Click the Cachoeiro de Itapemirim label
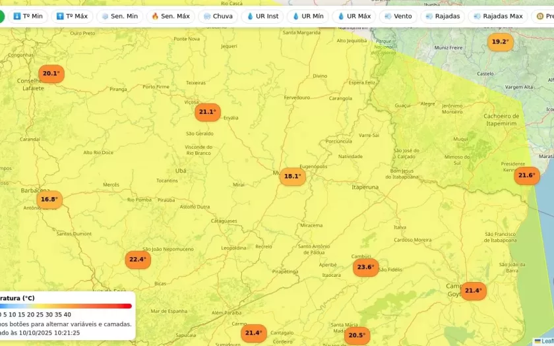554x346 pixels. coord(501,120)
